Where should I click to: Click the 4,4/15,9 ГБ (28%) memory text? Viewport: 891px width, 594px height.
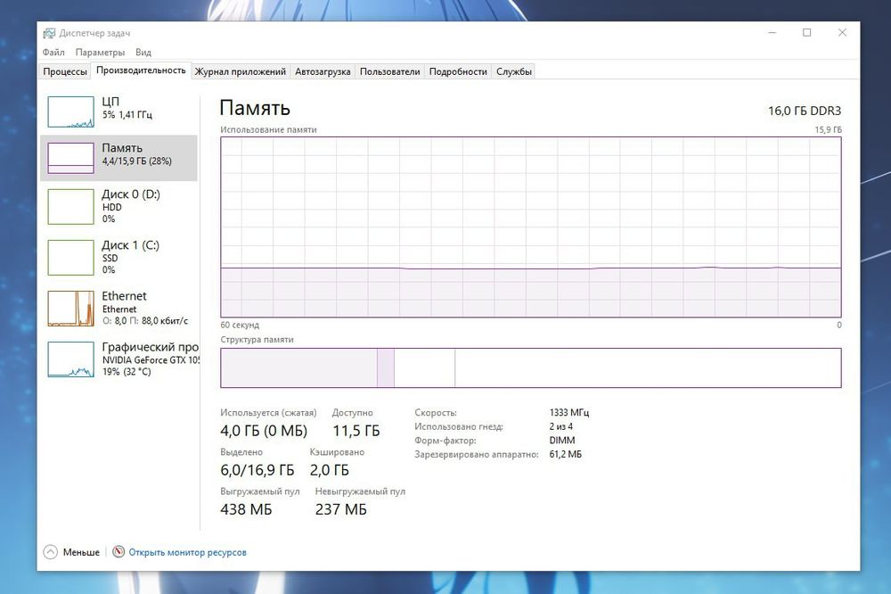pos(137,161)
